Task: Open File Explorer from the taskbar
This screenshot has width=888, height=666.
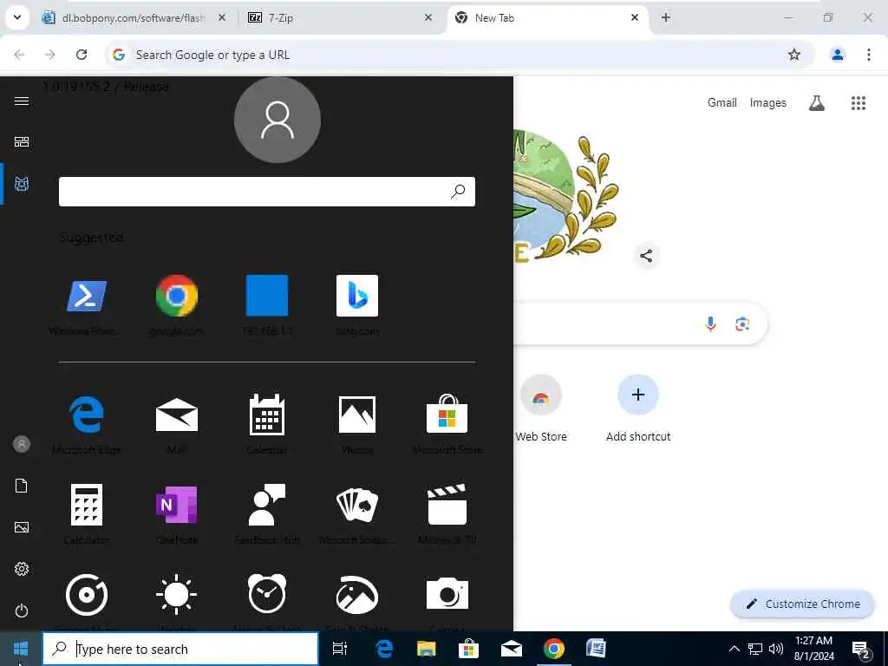Action: click(427, 649)
